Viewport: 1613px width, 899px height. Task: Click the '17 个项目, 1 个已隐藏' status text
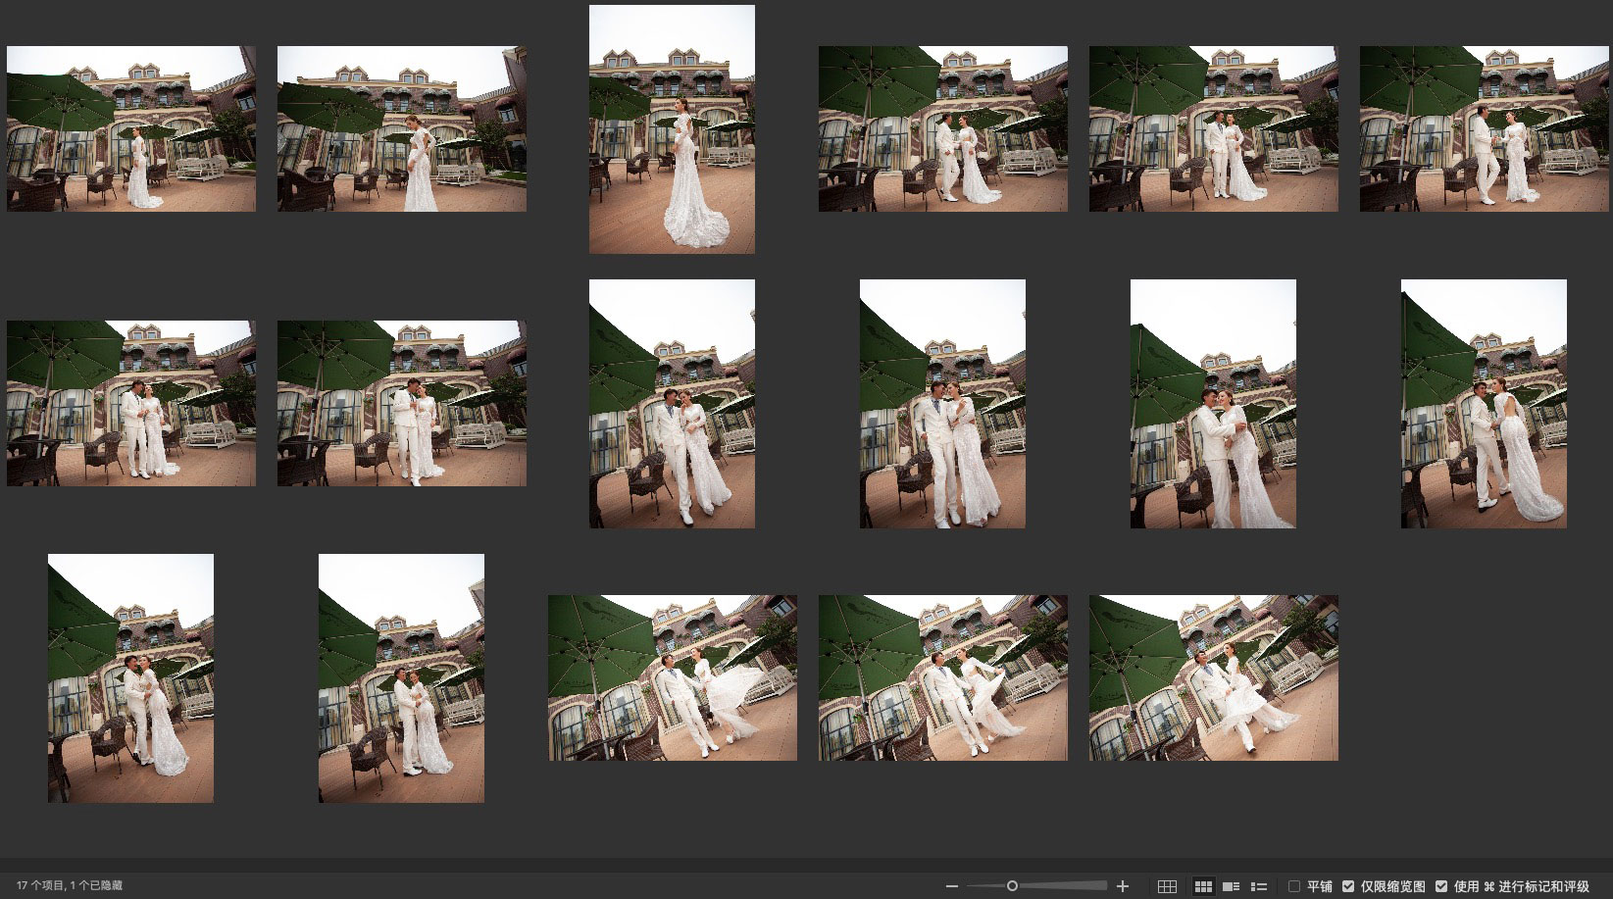click(x=69, y=886)
